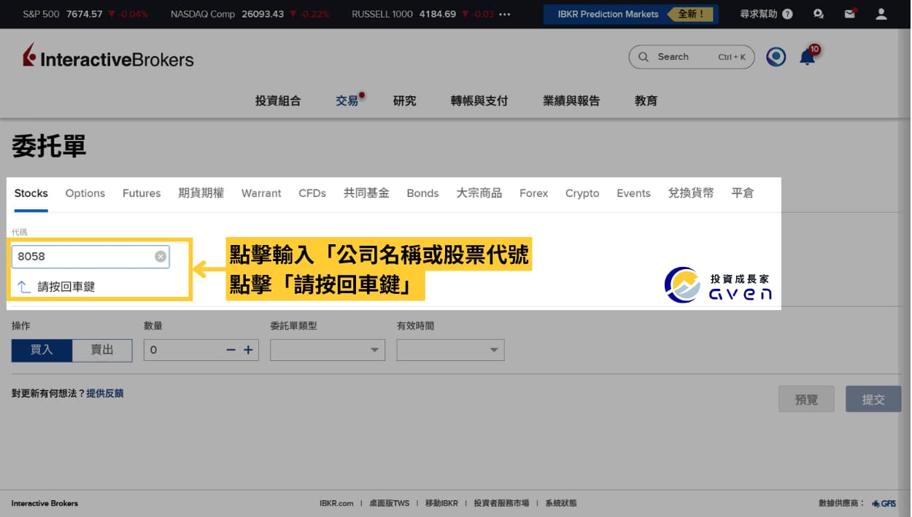Decrease quantity with minus icon
Viewport: 912px width, 517px height.
pos(231,350)
